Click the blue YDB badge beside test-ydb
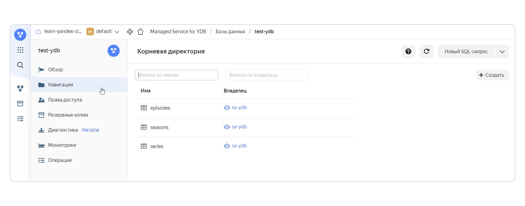Image resolution: width=525 pixels, height=206 pixels. coord(114,51)
